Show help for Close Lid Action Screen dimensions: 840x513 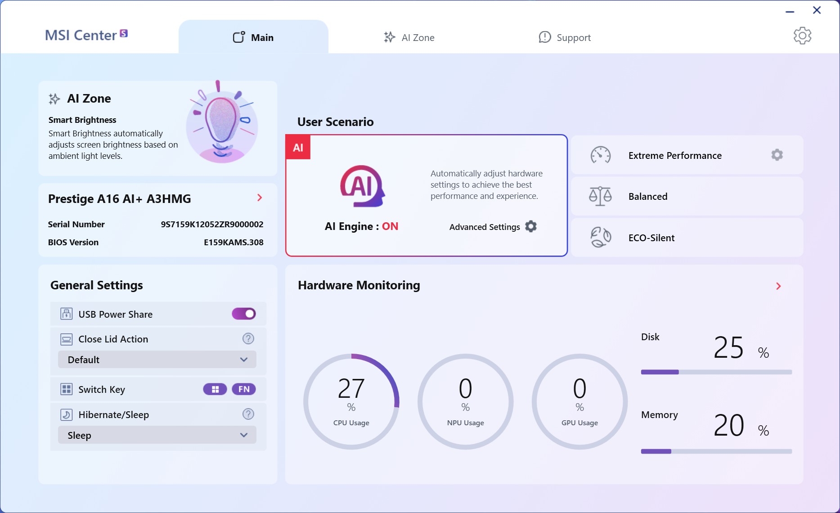coord(248,338)
